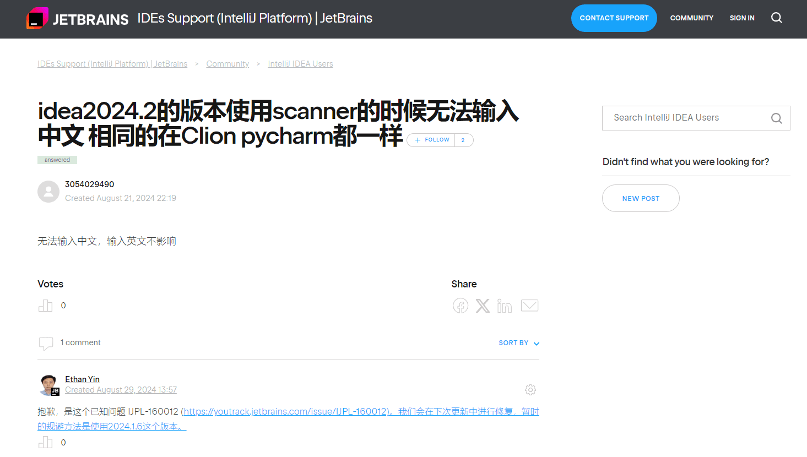Click follower count 2 next to Follow
807x457 pixels.
[x=463, y=140]
